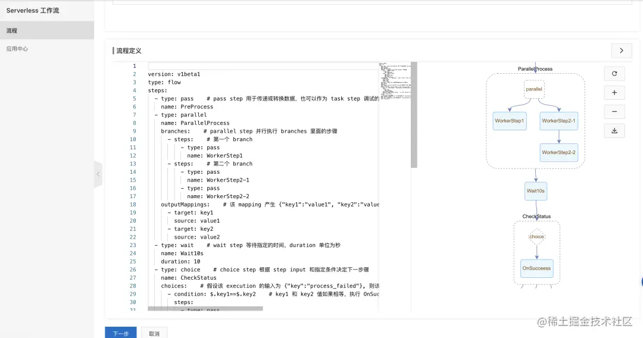
Task: Select the WorkerStep2-1 node in diagram
Action: (558, 121)
